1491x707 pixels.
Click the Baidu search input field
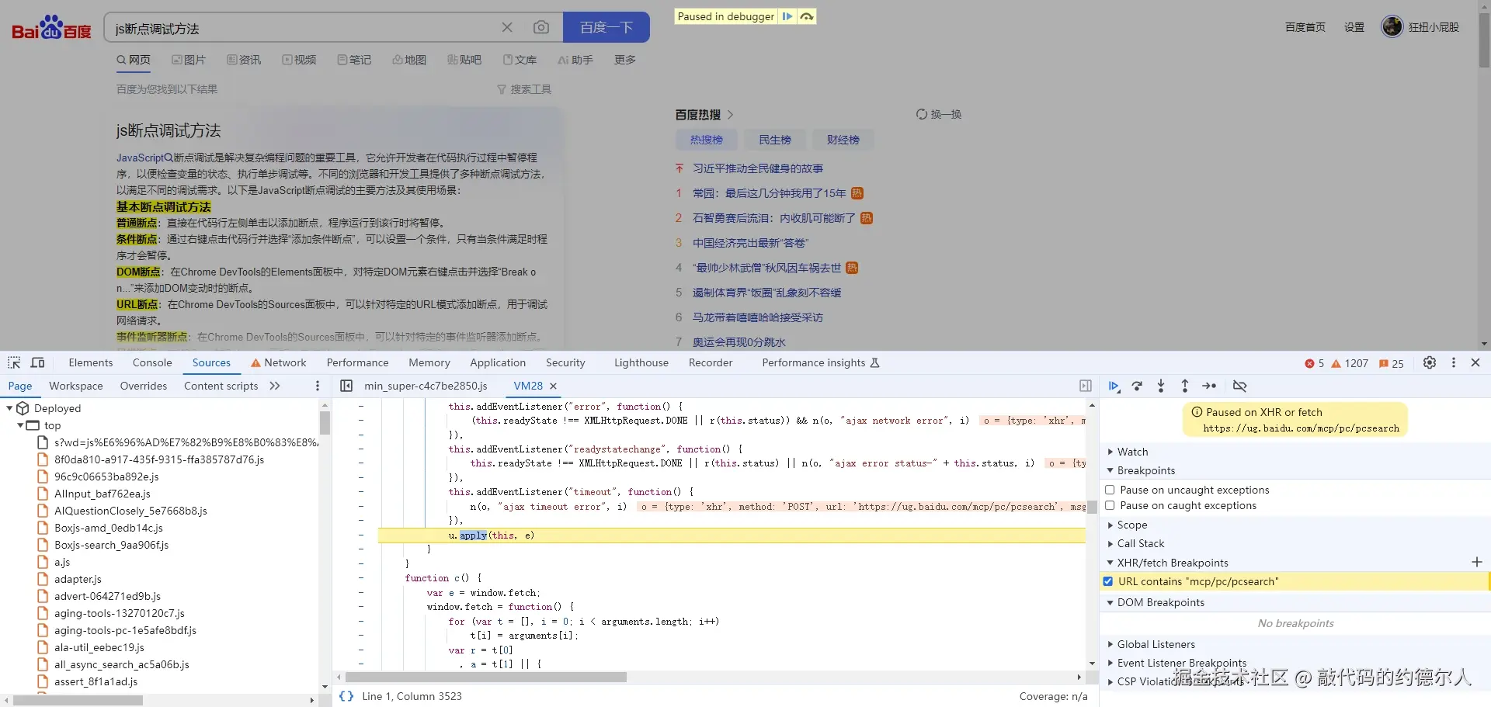(x=303, y=28)
